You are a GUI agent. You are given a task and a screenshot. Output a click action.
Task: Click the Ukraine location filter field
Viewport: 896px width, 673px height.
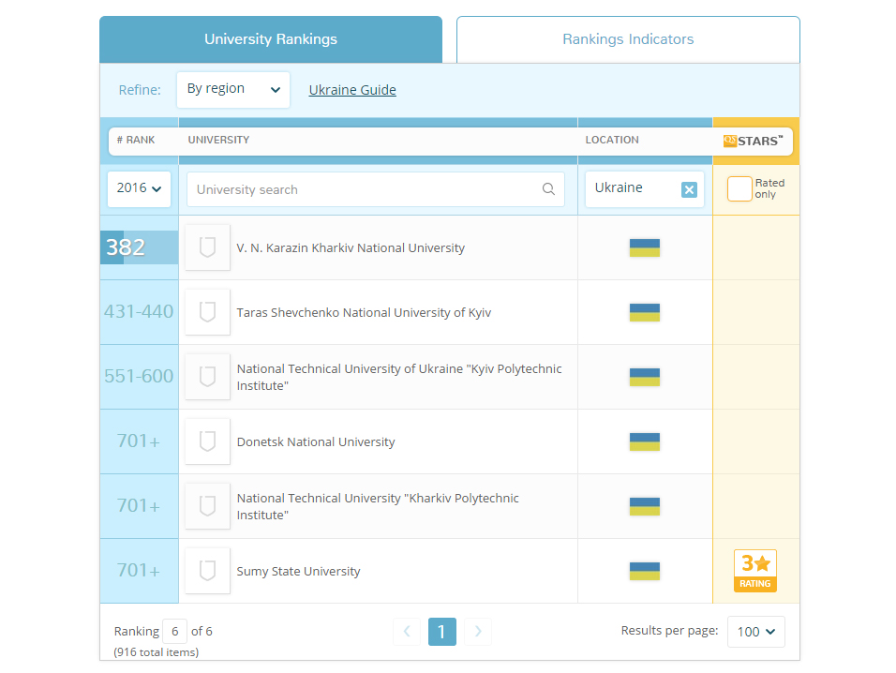[645, 189]
